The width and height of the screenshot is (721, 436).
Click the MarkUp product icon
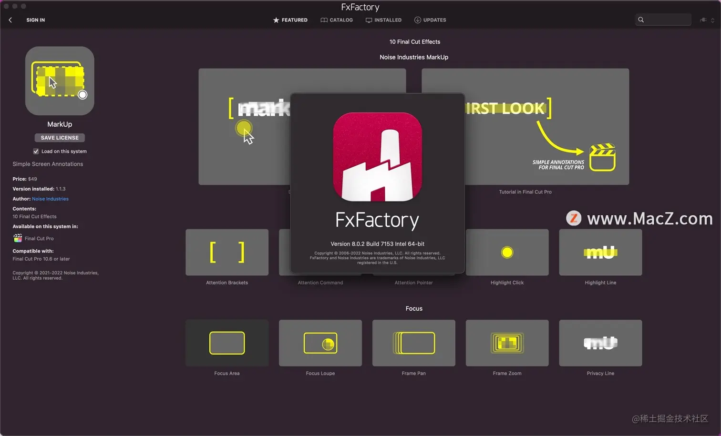60,81
